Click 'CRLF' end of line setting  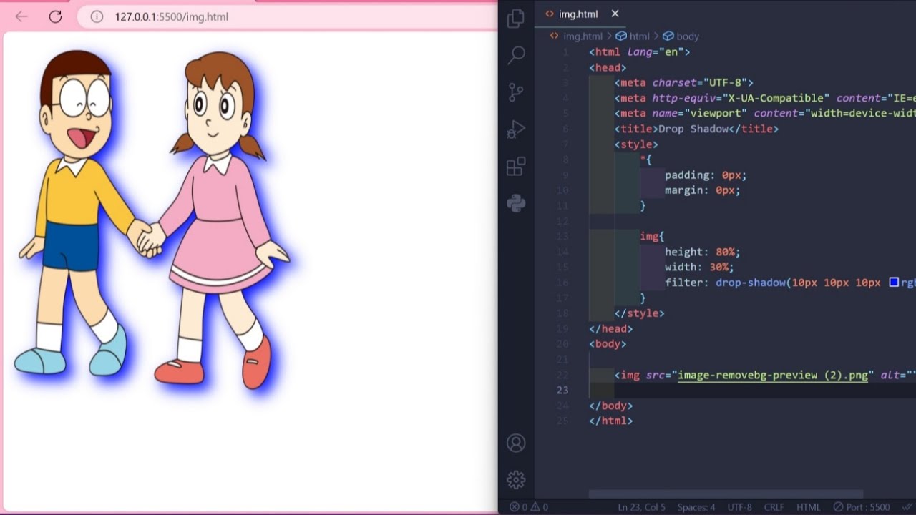pyautogui.click(x=774, y=507)
